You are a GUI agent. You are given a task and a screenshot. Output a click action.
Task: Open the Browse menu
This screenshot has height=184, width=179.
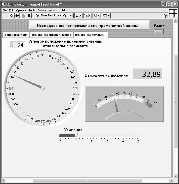[x=42, y=10]
